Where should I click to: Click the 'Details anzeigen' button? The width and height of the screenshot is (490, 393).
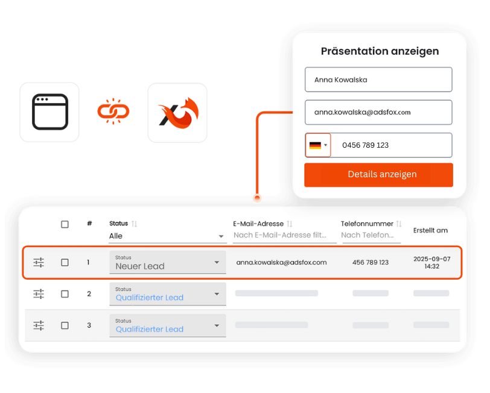(378, 175)
